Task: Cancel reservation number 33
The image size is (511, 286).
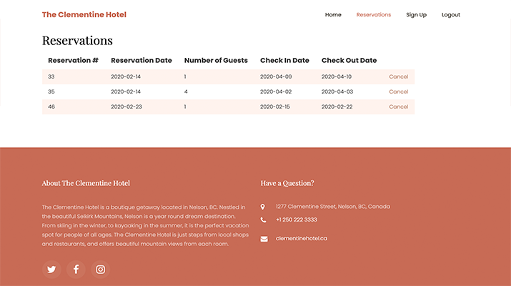Action: [x=398, y=77]
